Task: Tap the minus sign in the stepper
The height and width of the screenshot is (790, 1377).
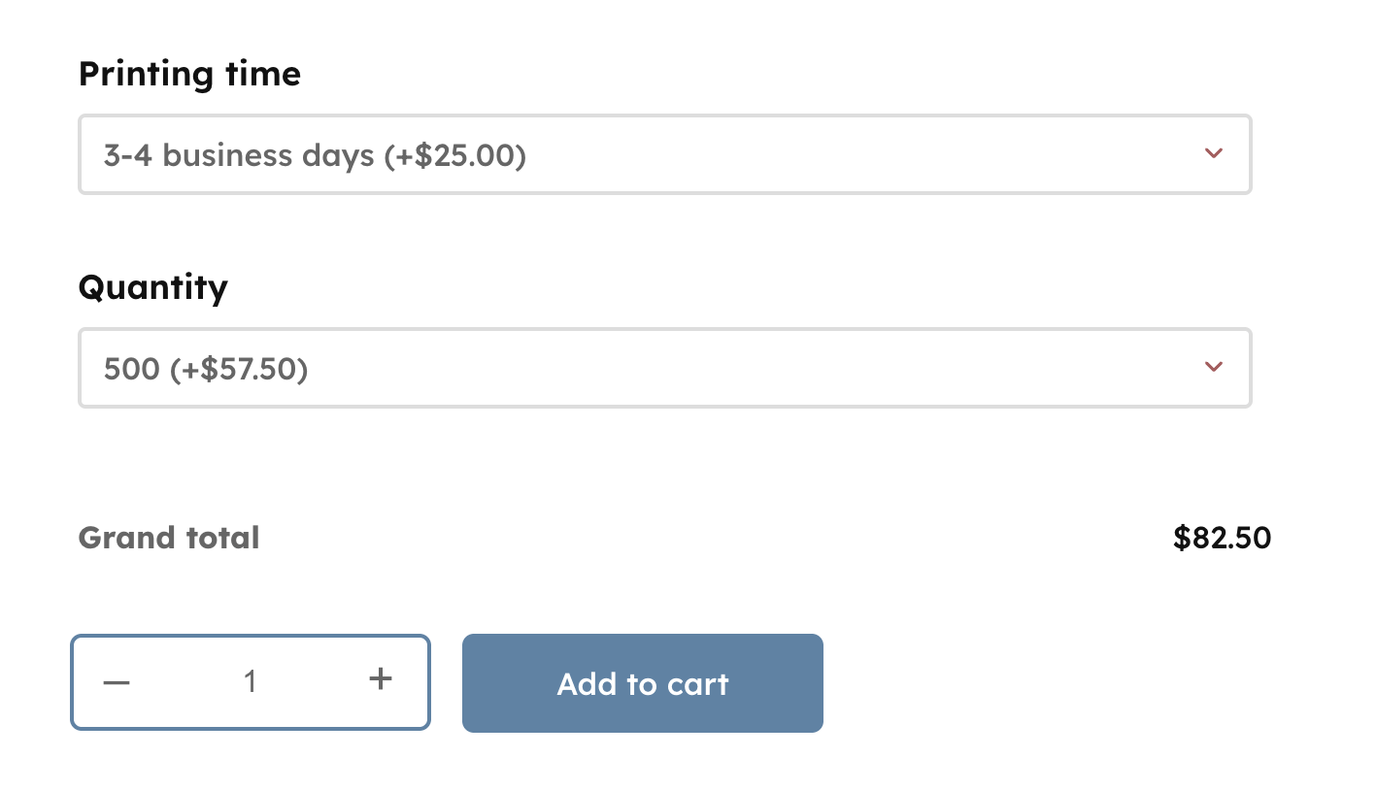Action: (x=117, y=682)
